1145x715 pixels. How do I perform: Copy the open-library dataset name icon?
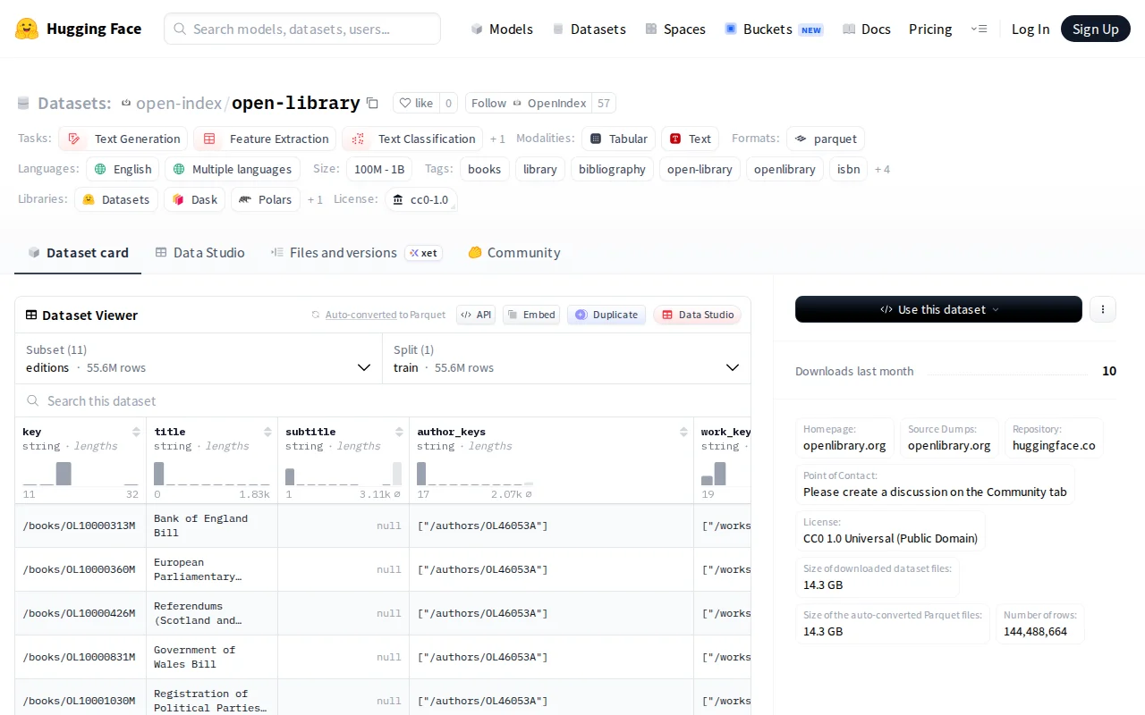coord(373,103)
